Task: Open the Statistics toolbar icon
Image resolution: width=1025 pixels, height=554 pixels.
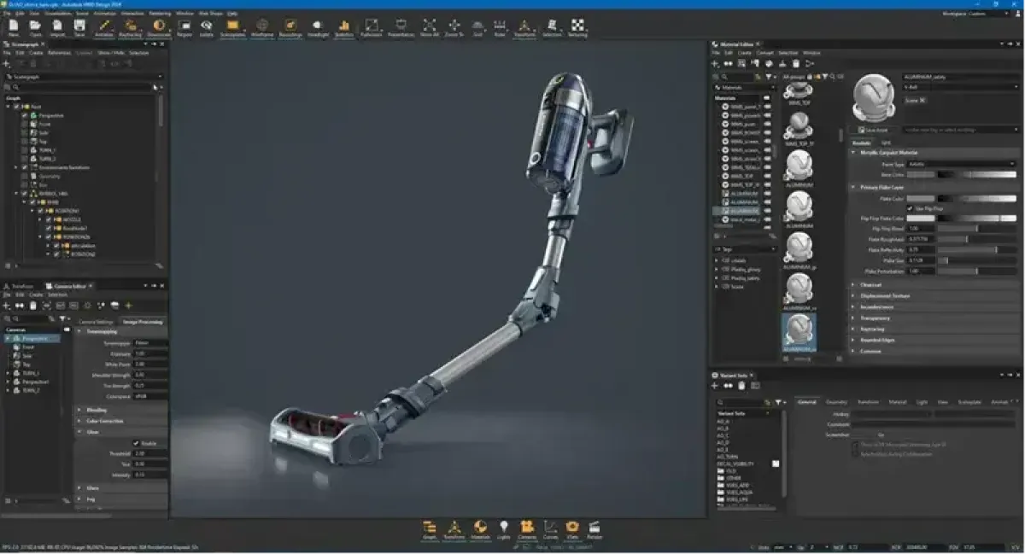Action: click(x=344, y=27)
